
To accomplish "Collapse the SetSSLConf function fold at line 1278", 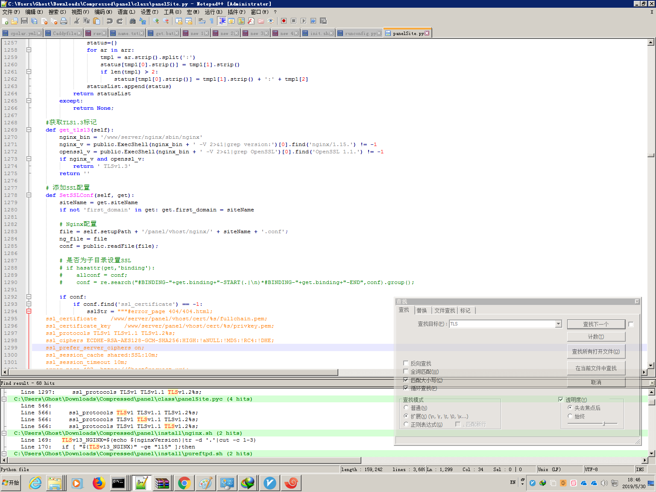I will point(29,195).
